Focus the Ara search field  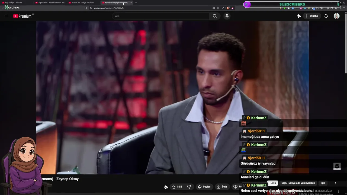pyautogui.click(x=160, y=16)
